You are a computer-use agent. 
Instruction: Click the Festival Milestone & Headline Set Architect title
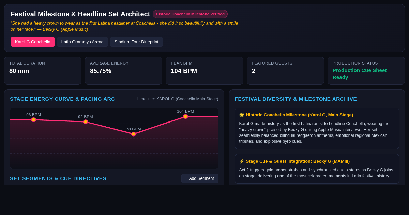[80, 14]
